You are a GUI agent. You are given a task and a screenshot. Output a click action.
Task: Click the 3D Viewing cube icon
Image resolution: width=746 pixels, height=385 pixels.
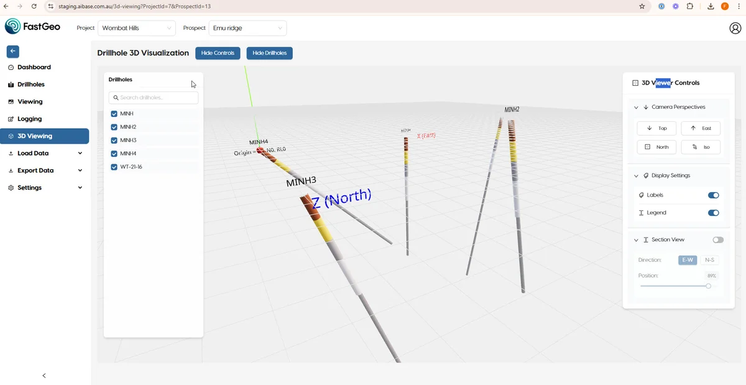coord(11,136)
